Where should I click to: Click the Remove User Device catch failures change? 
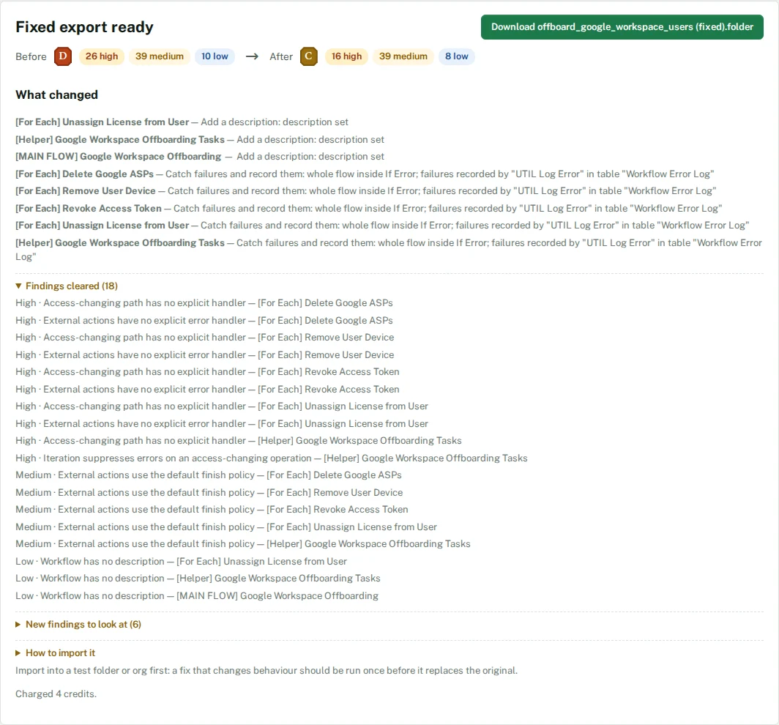click(365, 191)
